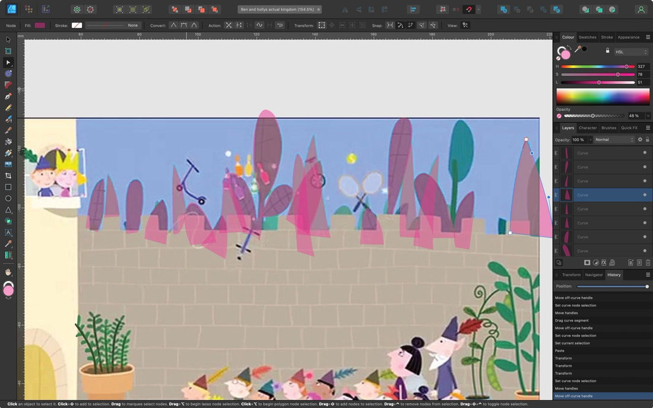Open the Character tab
This screenshot has height=408, width=653.
pos(588,128)
